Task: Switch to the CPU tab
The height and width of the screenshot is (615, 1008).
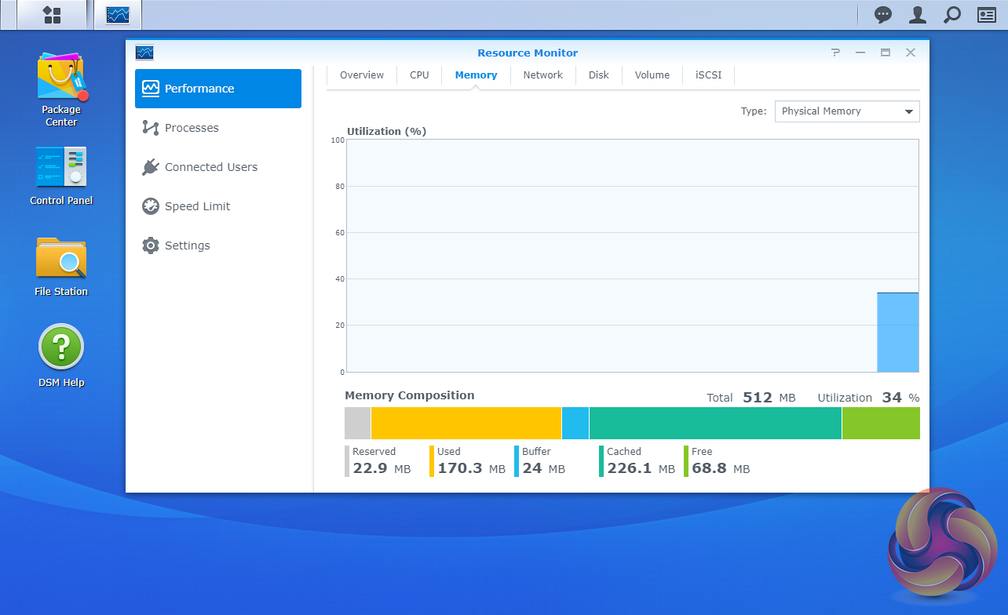Action: (419, 75)
